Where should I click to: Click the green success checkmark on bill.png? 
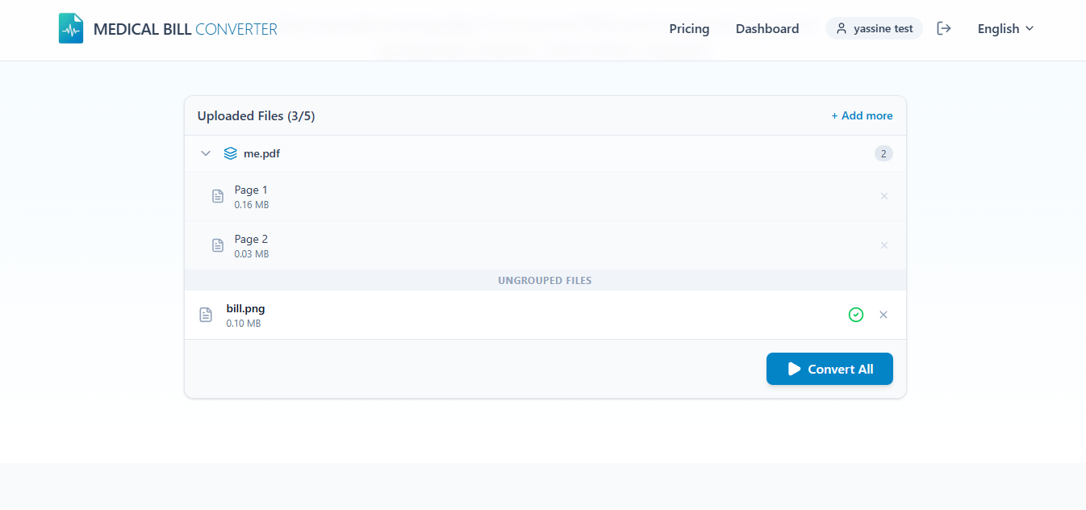[x=856, y=314]
